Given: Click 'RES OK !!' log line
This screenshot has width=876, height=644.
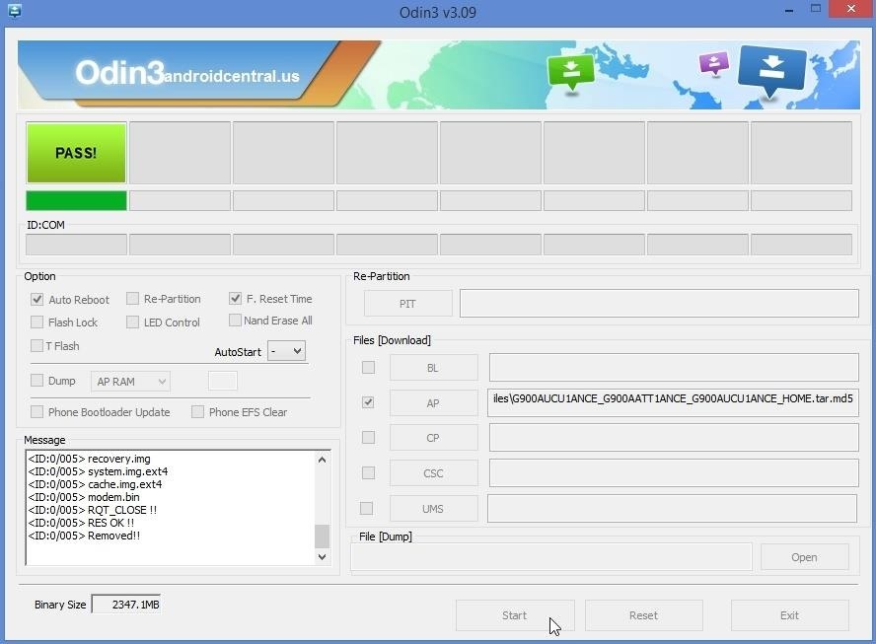Looking at the screenshot, I should (x=81, y=523).
